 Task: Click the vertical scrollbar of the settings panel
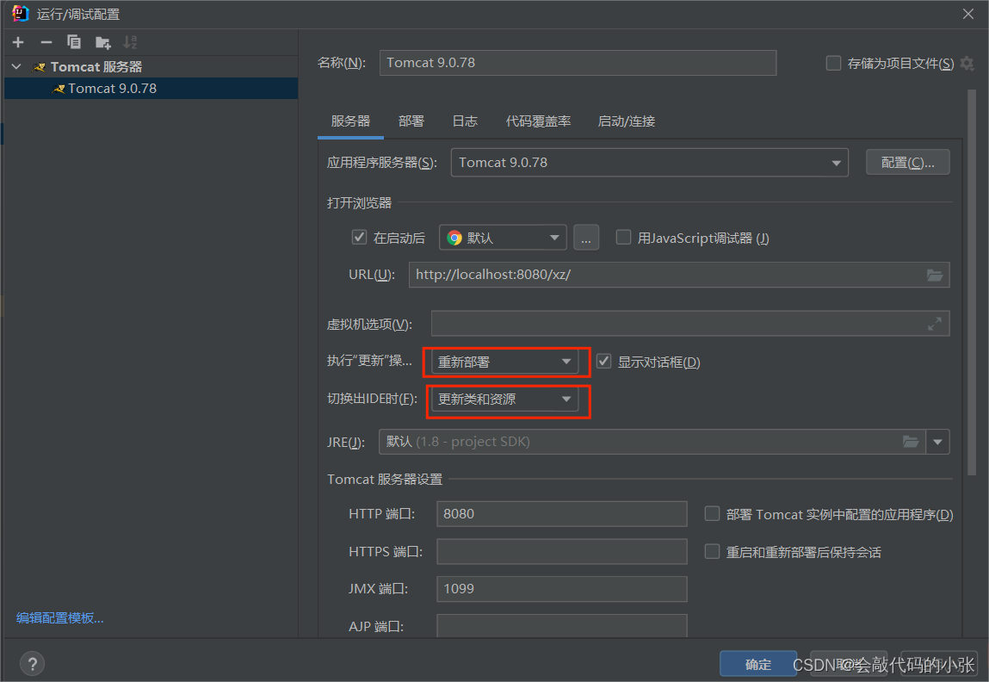pyautogui.click(x=971, y=282)
